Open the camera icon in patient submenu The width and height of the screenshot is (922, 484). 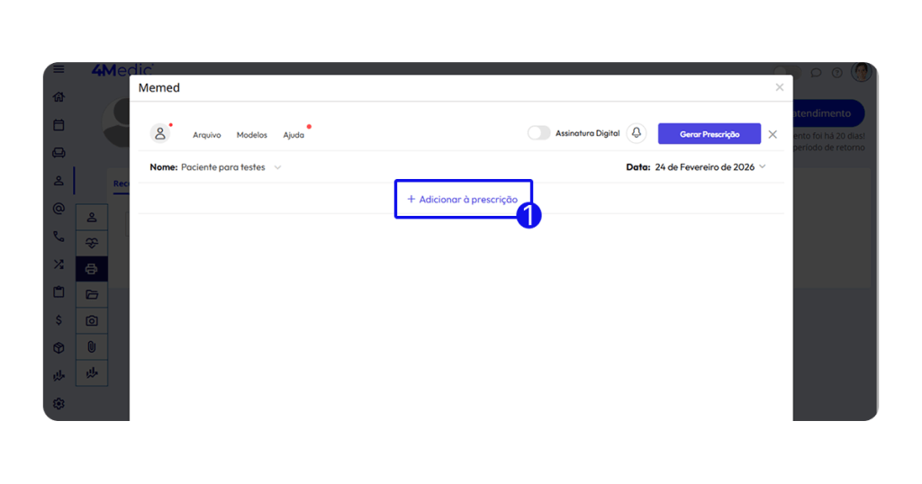[x=92, y=320]
